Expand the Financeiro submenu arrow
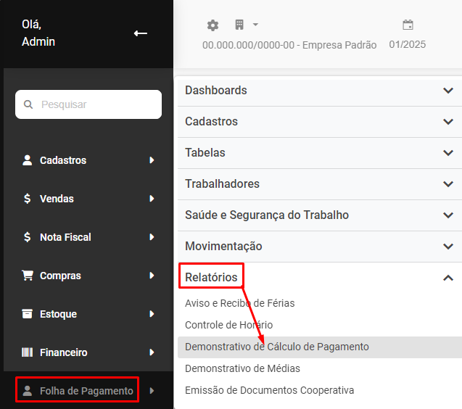Screen dimensions: 462x409 (152, 352)
